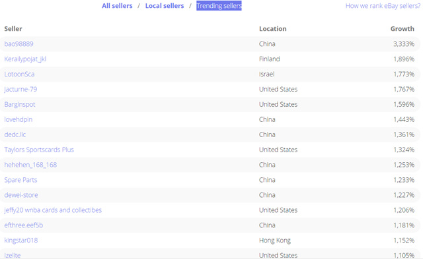Switch to the All sellers tab
Image resolution: width=423 pixels, height=259 pixels.
tap(117, 6)
